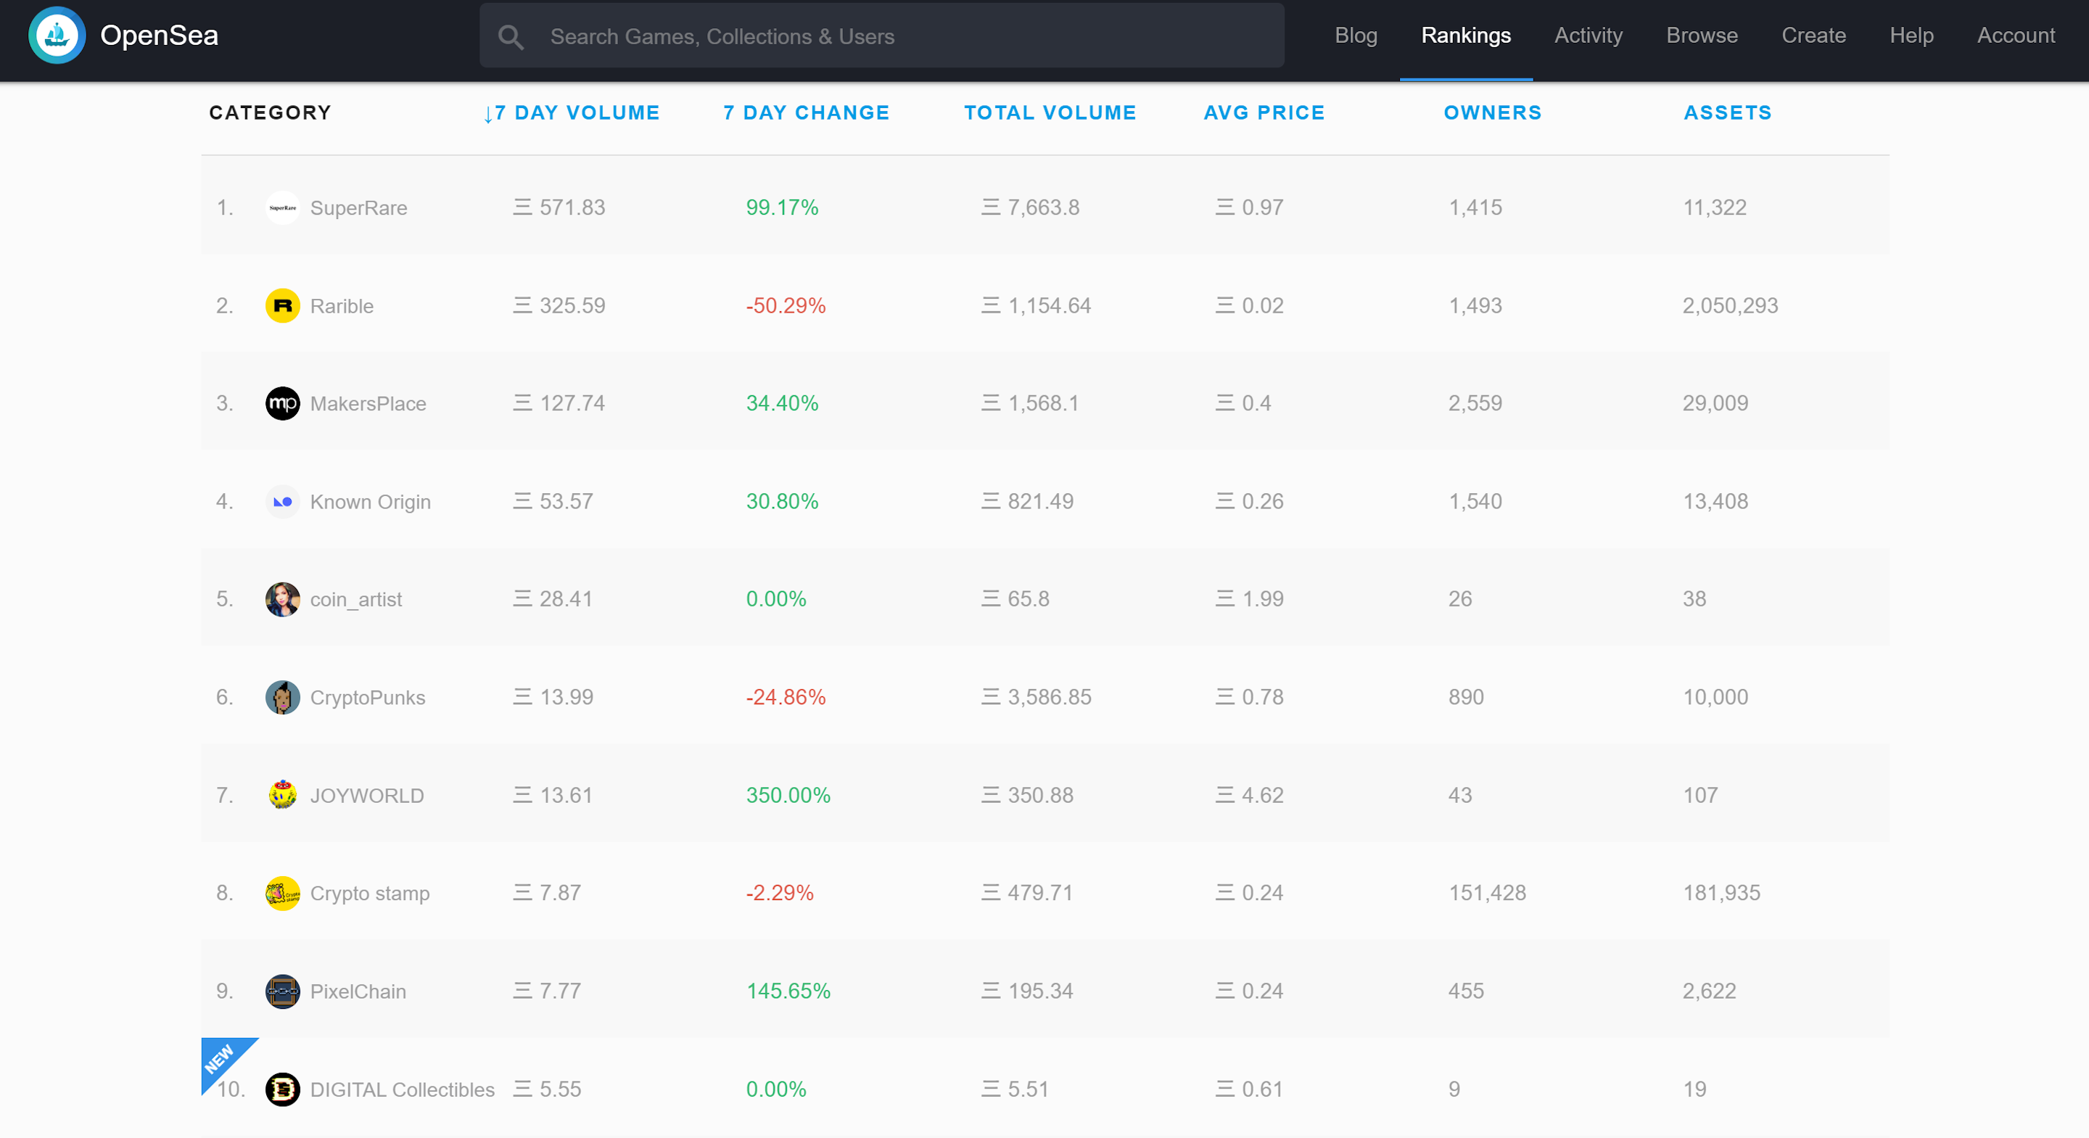Focus the Search Games, Collections & Users field

click(x=881, y=36)
